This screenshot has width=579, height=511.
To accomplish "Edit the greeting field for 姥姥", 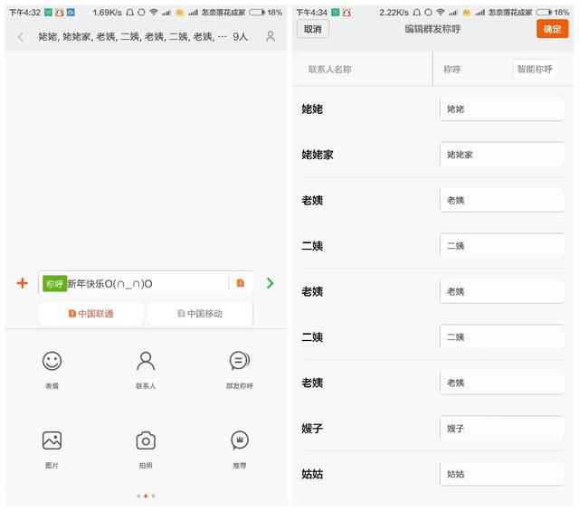I will [x=501, y=109].
